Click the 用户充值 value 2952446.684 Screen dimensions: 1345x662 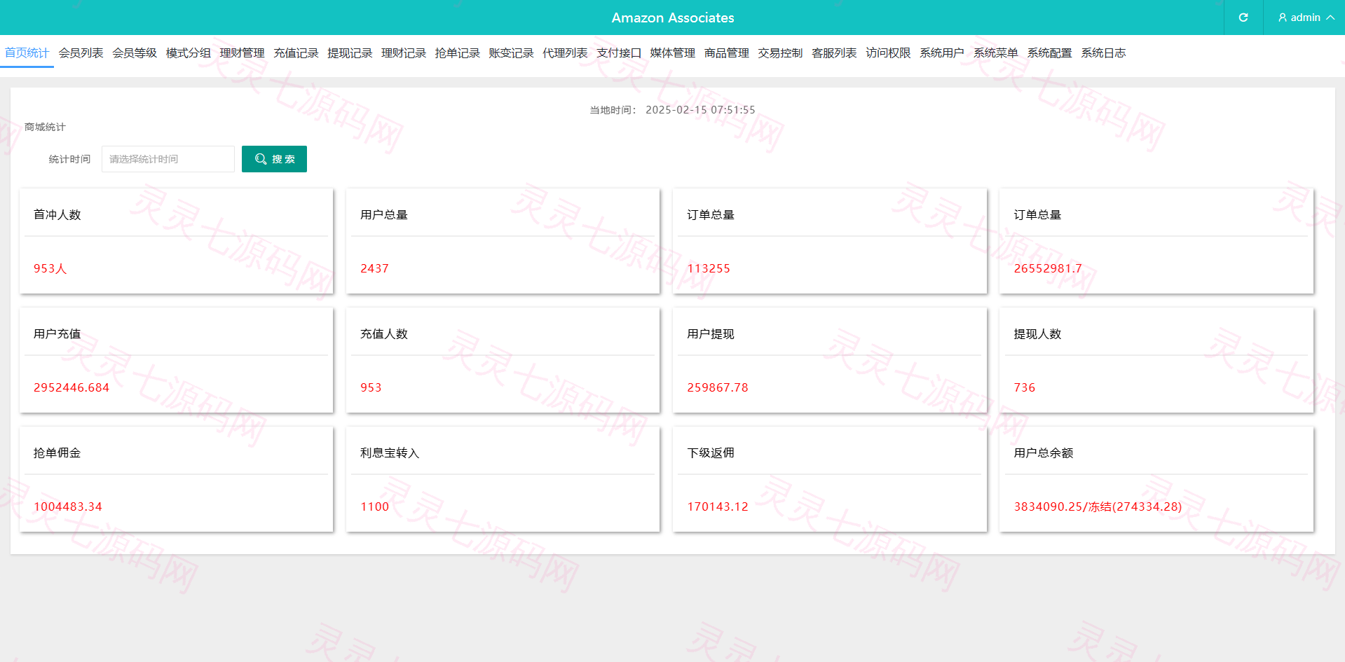tap(71, 387)
